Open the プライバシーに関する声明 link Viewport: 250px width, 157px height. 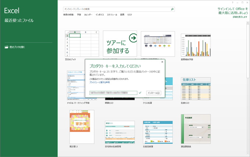point(100,82)
